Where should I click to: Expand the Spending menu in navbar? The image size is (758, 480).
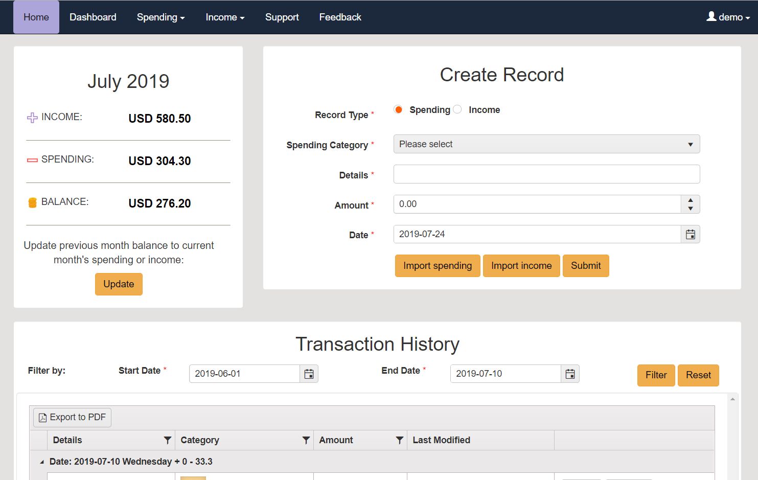click(160, 17)
